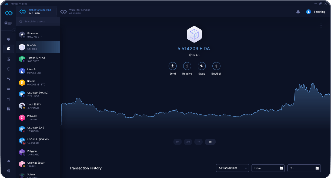The image size is (331, 179).
Task: Click the $16.48 value
Action: 194,55
